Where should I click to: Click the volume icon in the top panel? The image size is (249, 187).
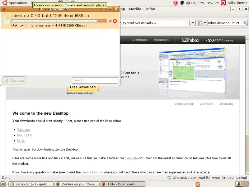click(x=188, y=3)
